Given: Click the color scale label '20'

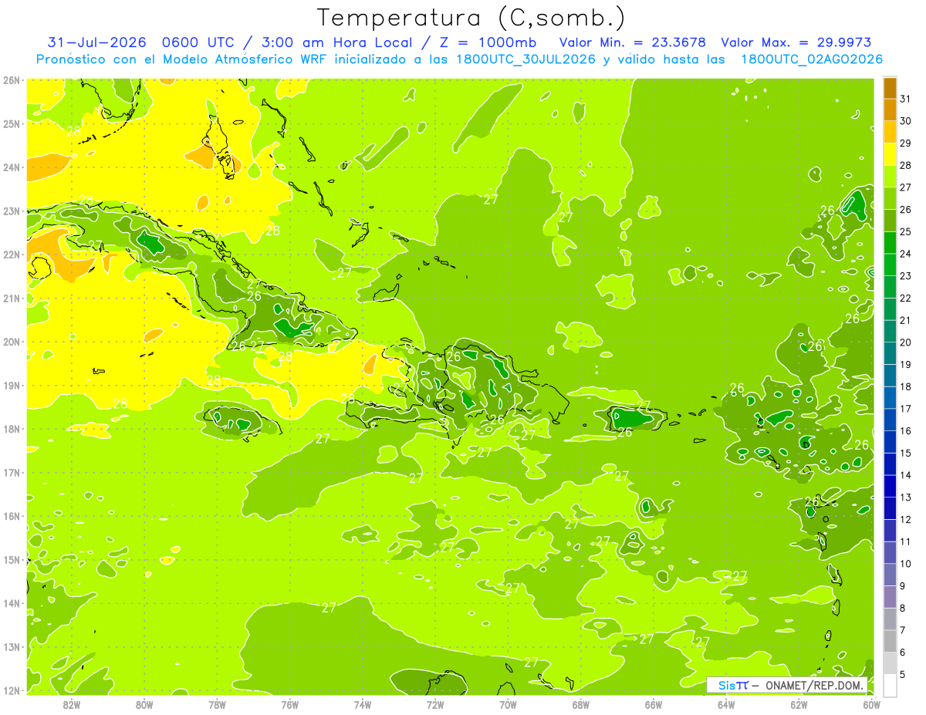Looking at the screenshot, I should pyautogui.click(x=906, y=342).
